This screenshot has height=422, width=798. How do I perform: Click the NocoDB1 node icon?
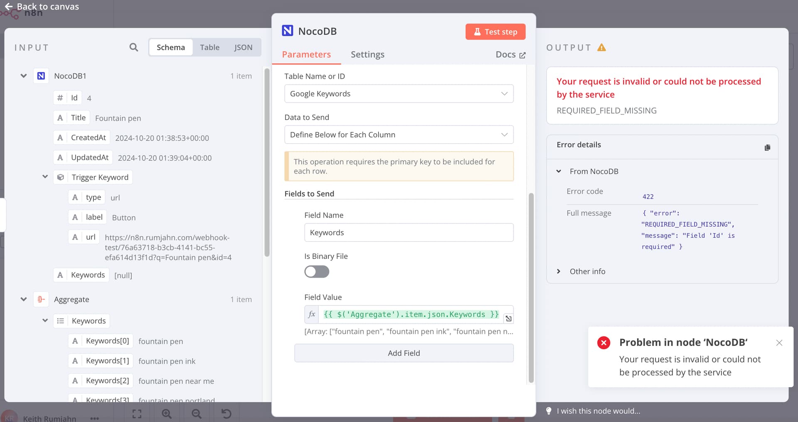(41, 76)
